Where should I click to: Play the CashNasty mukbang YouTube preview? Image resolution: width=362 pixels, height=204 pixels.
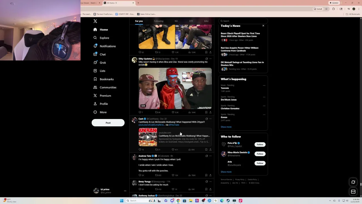(148, 137)
